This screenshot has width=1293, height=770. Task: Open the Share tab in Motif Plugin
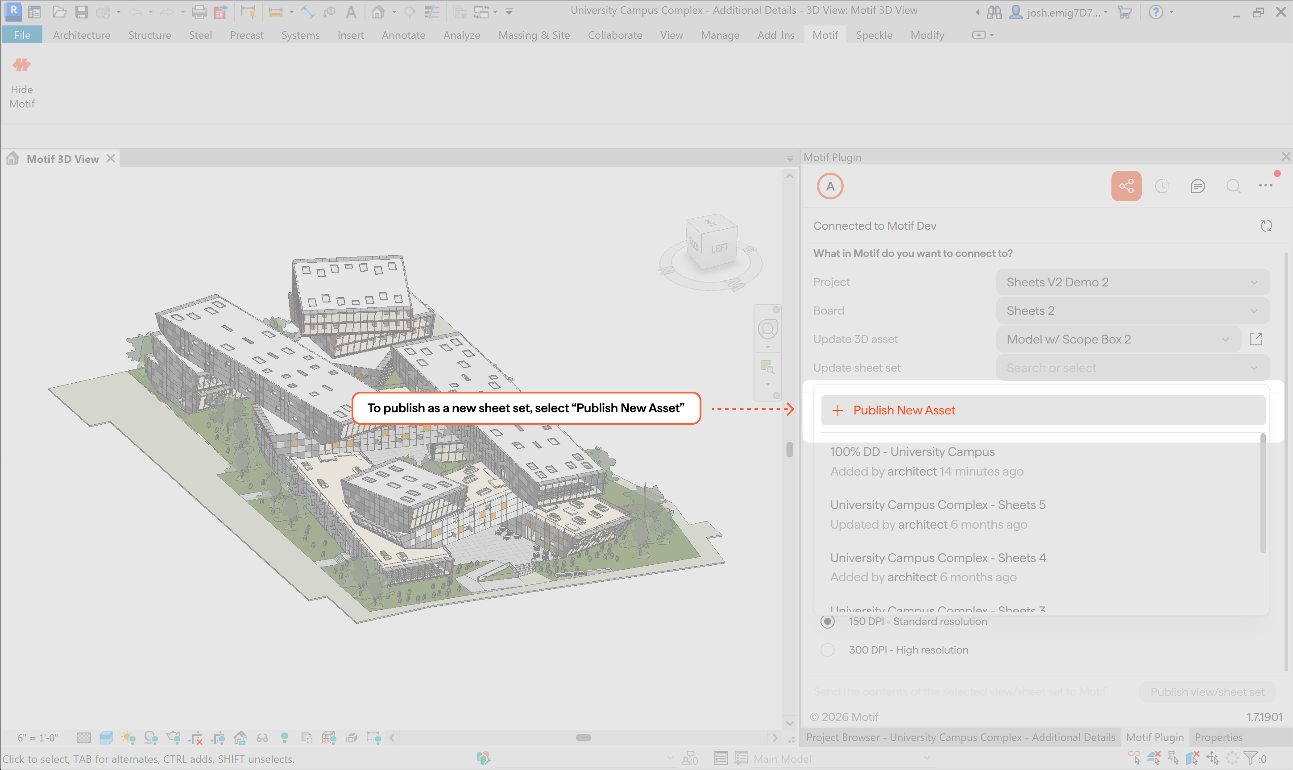pyautogui.click(x=1126, y=186)
